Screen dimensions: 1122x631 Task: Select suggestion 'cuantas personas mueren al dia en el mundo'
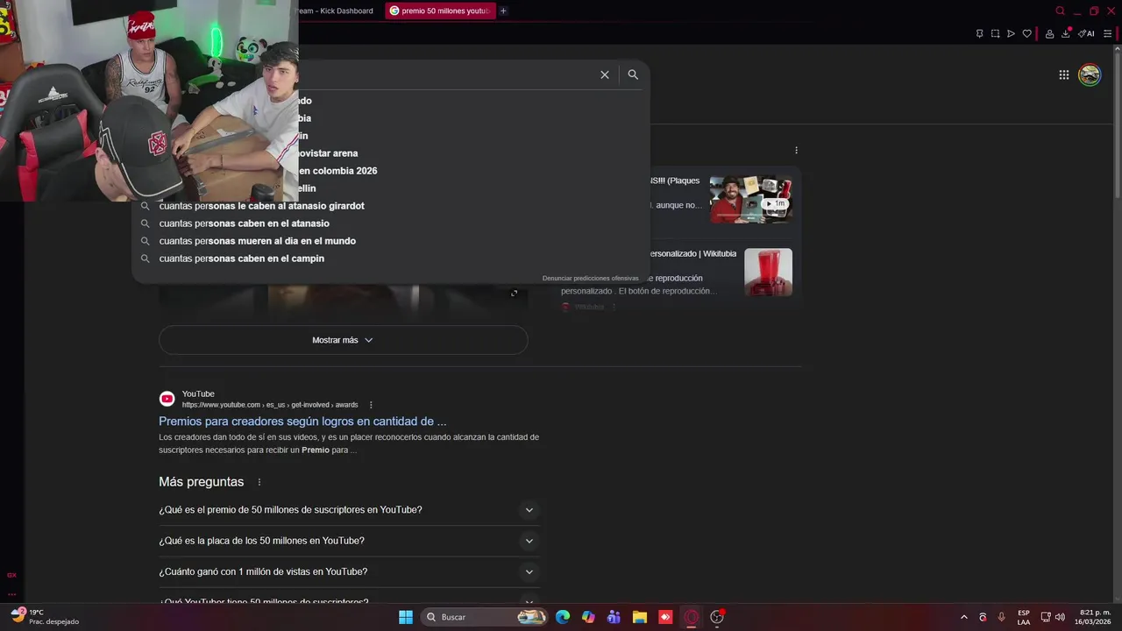pos(257,241)
